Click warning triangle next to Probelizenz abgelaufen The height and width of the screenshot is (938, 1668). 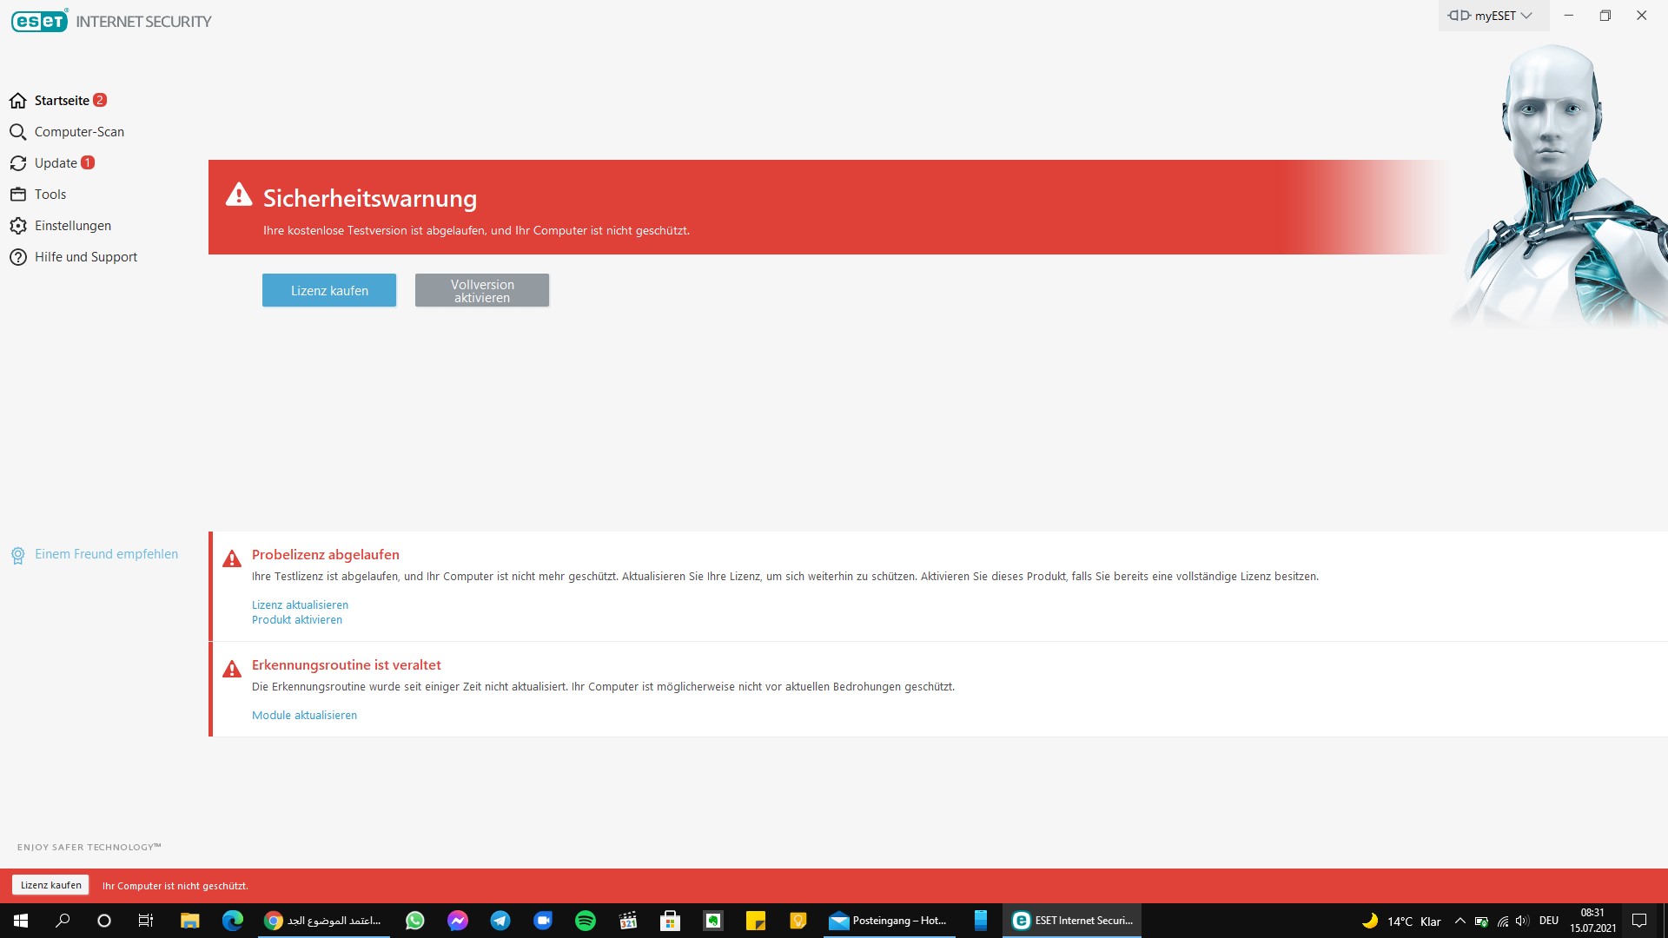click(x=232, y=558)
